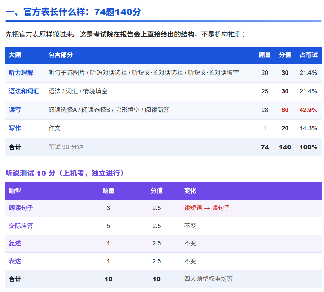324x292 pixels.
Task: Click '阅读选择A / 阅读选择B / 完形填空 / 阅读简答' cell
Action: [109, 110]
